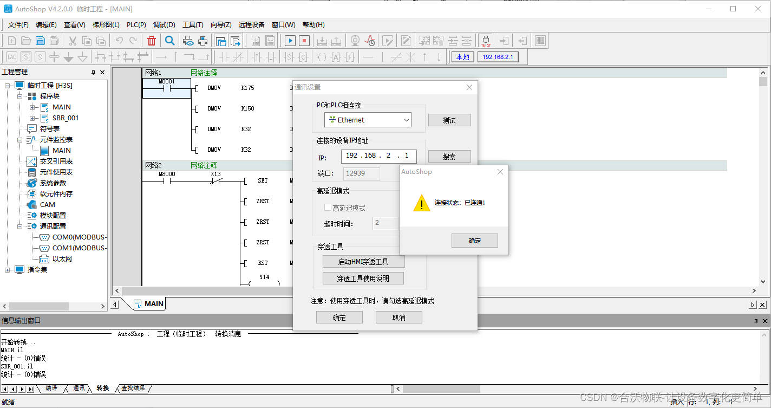This screenshot has width=771, height=408.
Task: Collapse the 通讯配置 node
Action: [x=20, y=226]
